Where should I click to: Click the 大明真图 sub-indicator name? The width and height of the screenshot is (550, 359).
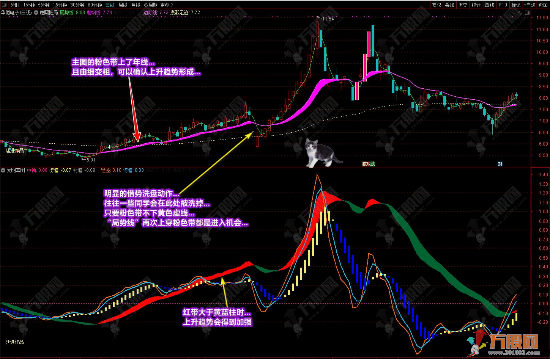click(x=16, y=170)
